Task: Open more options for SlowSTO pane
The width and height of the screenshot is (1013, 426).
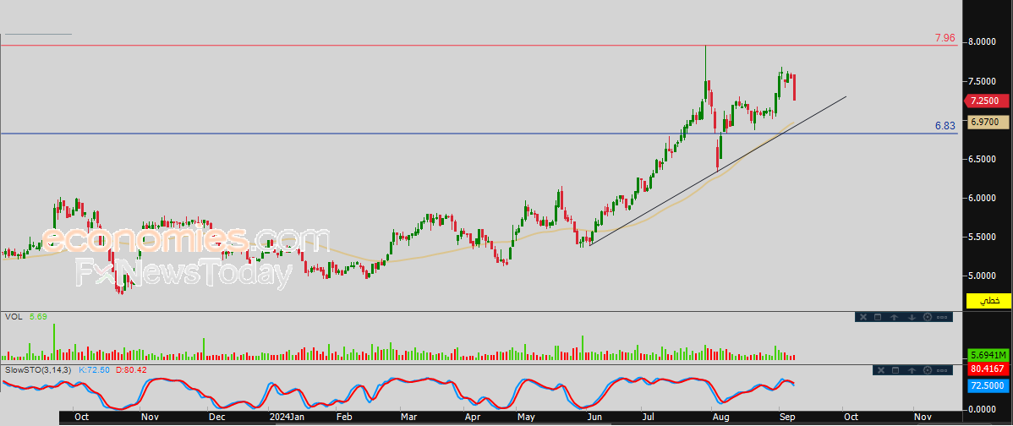Action: click(x=942, y=370)
